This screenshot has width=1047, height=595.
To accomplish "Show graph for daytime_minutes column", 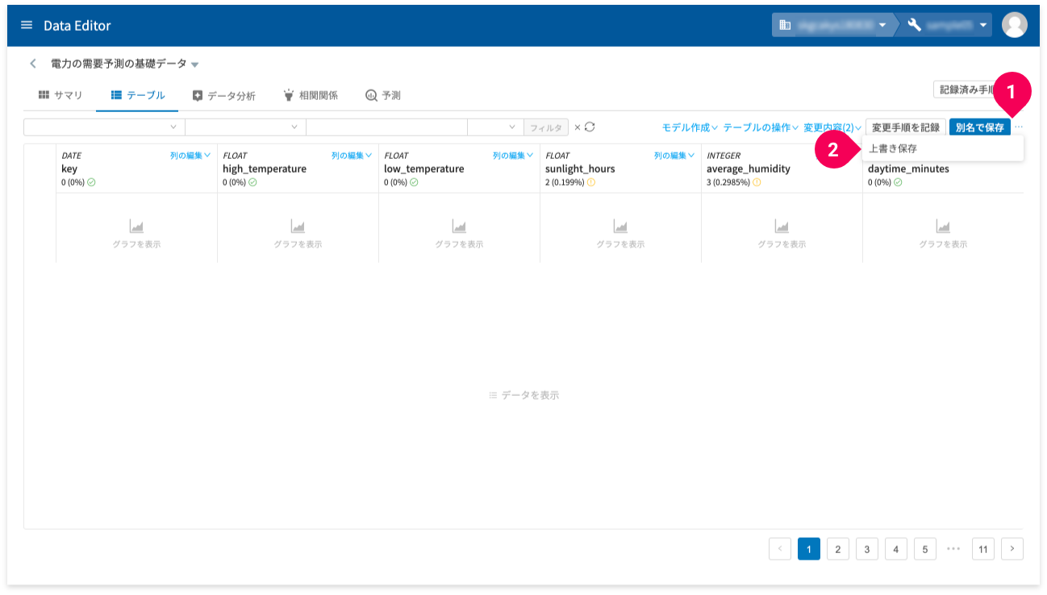I will tap(943, 235).
